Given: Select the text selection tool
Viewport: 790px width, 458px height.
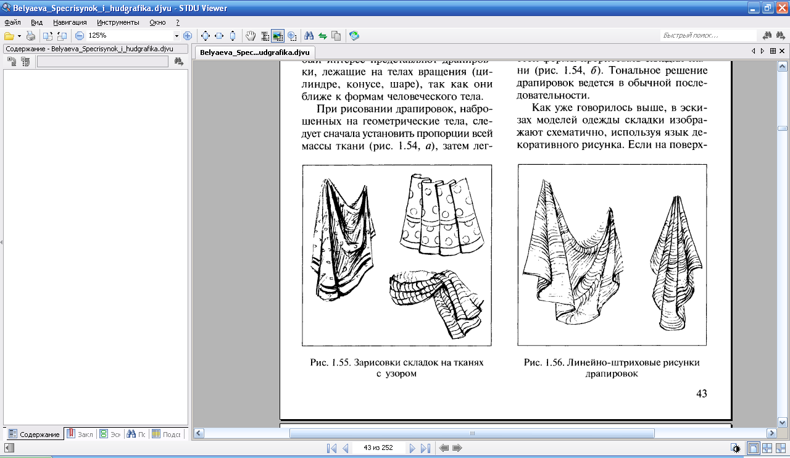Looking at the screenshot, I should [265, 36].
